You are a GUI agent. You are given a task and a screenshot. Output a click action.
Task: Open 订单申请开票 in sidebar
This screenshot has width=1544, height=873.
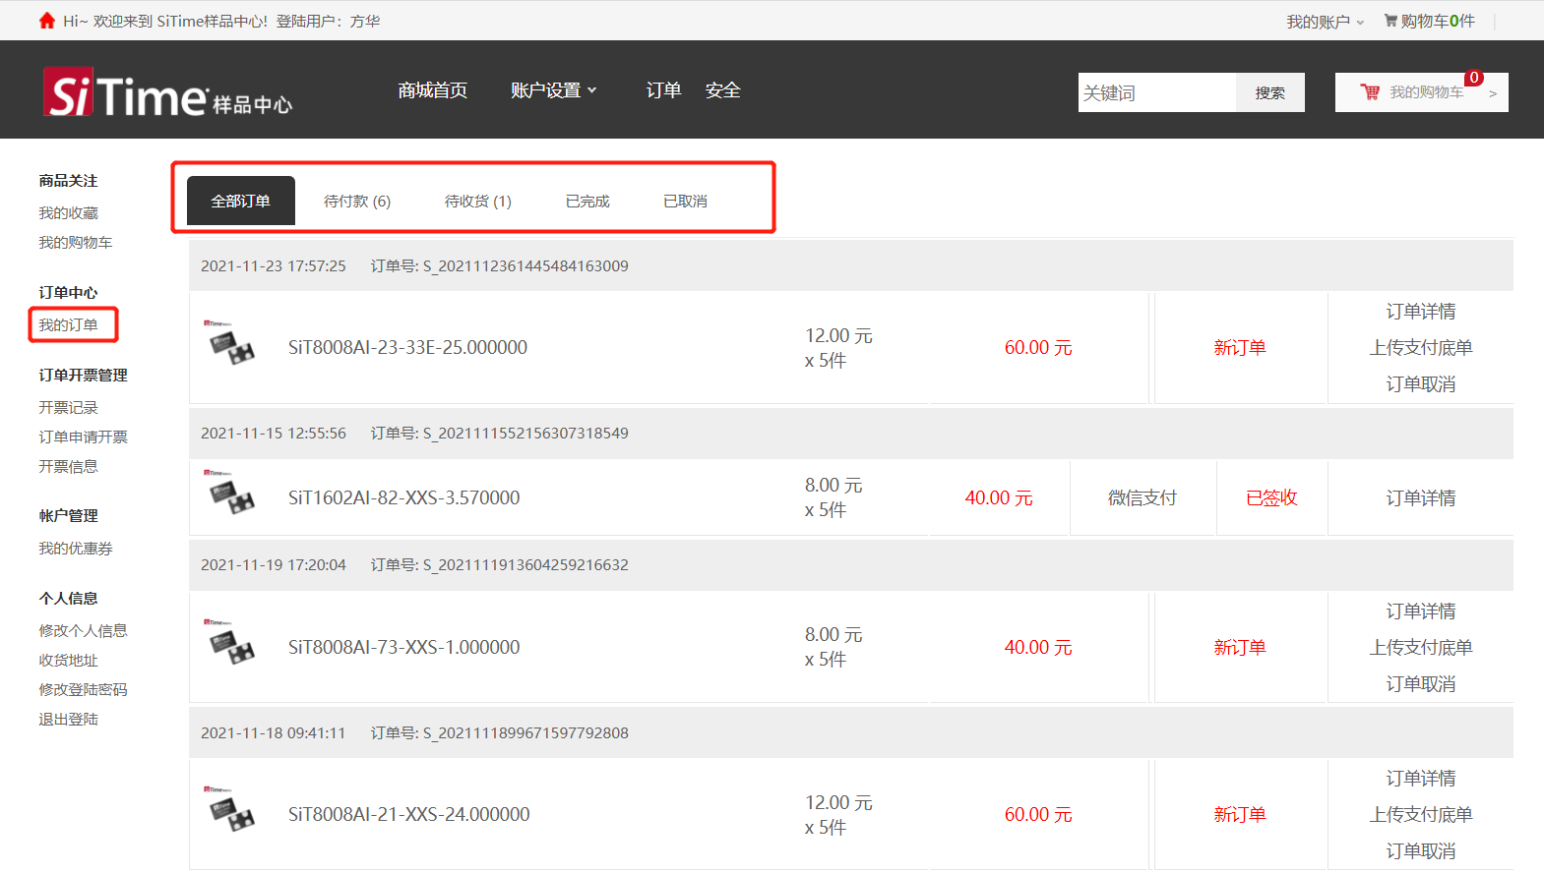[84, 437]
